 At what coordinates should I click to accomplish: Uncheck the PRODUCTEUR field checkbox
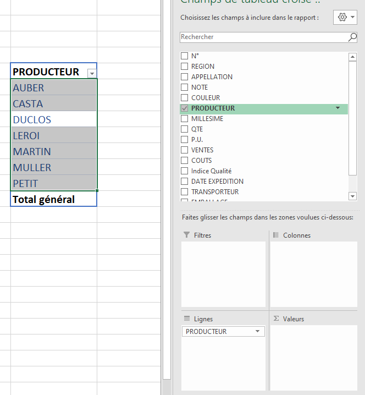[185, 108]
